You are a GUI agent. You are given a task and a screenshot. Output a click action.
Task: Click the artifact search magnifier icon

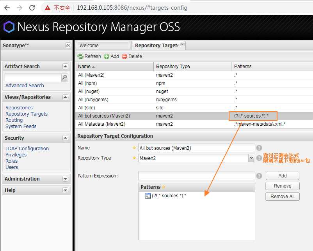pyautogui.click(x=65, y=77)
